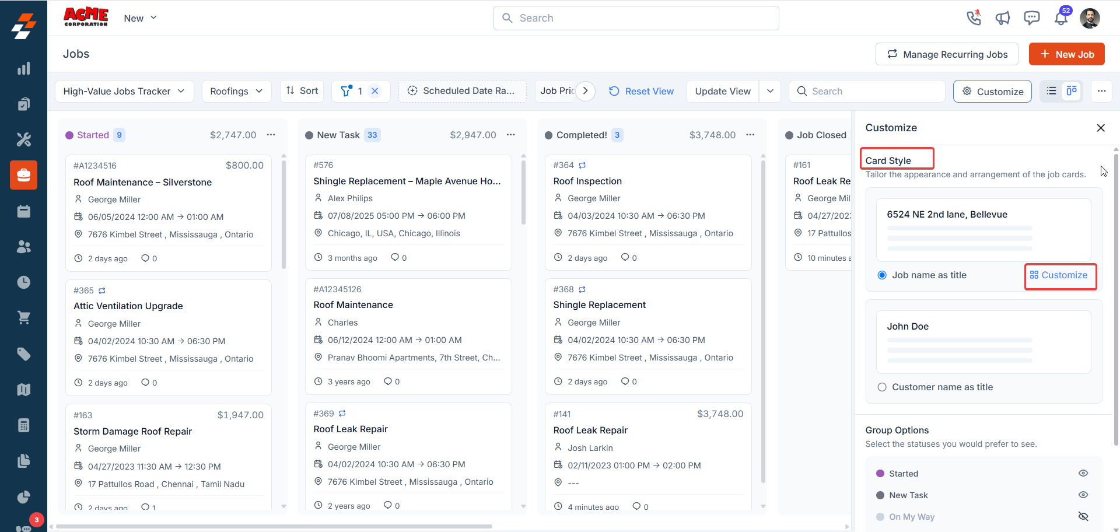Click the phone call icon in header
The width and height of the screenshot is (1120, 532).
[x=974, y=18]
